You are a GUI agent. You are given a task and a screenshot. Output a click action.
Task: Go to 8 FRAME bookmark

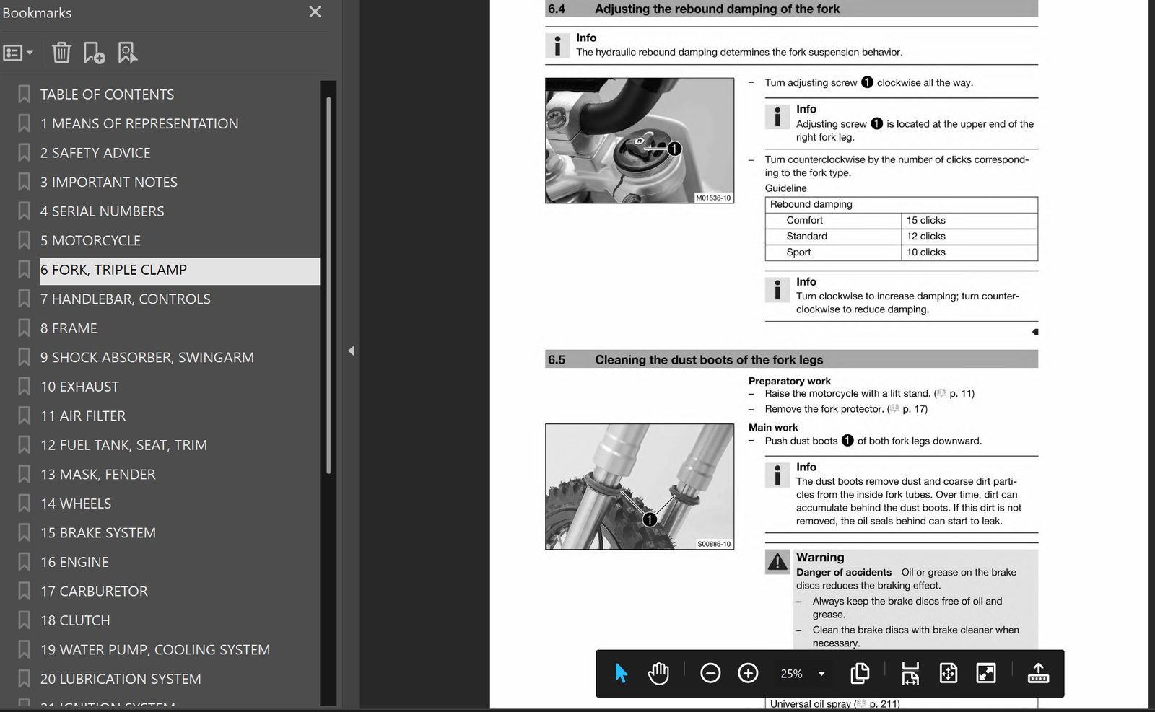(x=69, y=328)
